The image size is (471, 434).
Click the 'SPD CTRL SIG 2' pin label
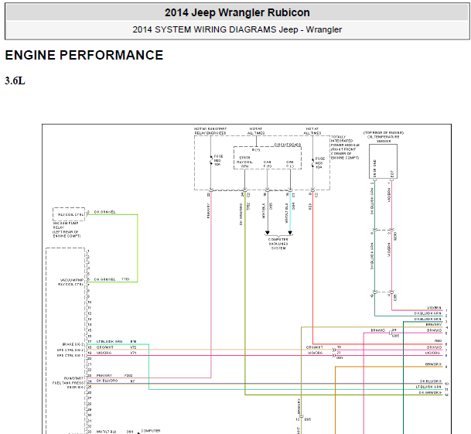(x=70, y=350)
